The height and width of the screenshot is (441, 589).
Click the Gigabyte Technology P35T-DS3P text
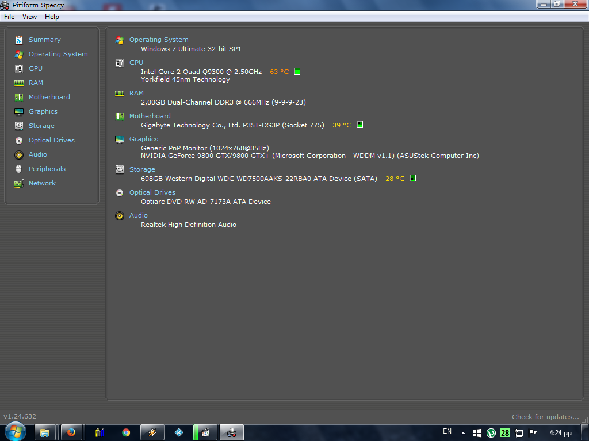[232, 125]
